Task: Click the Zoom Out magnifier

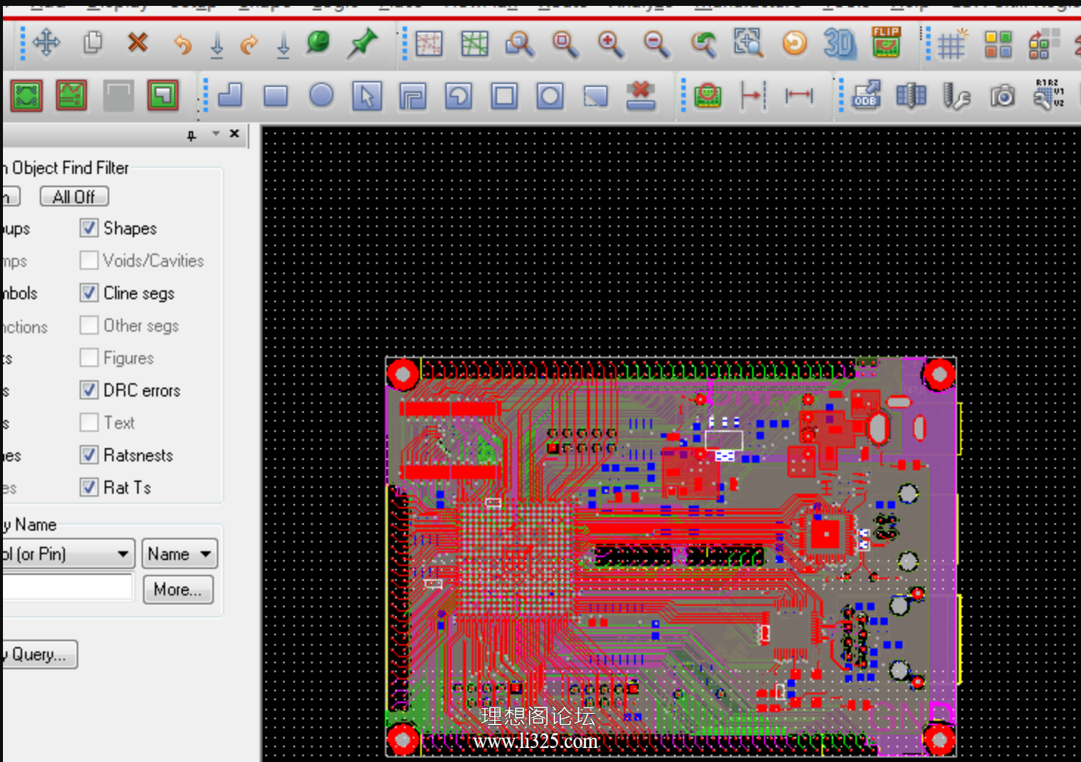Action: coord(656,44)
